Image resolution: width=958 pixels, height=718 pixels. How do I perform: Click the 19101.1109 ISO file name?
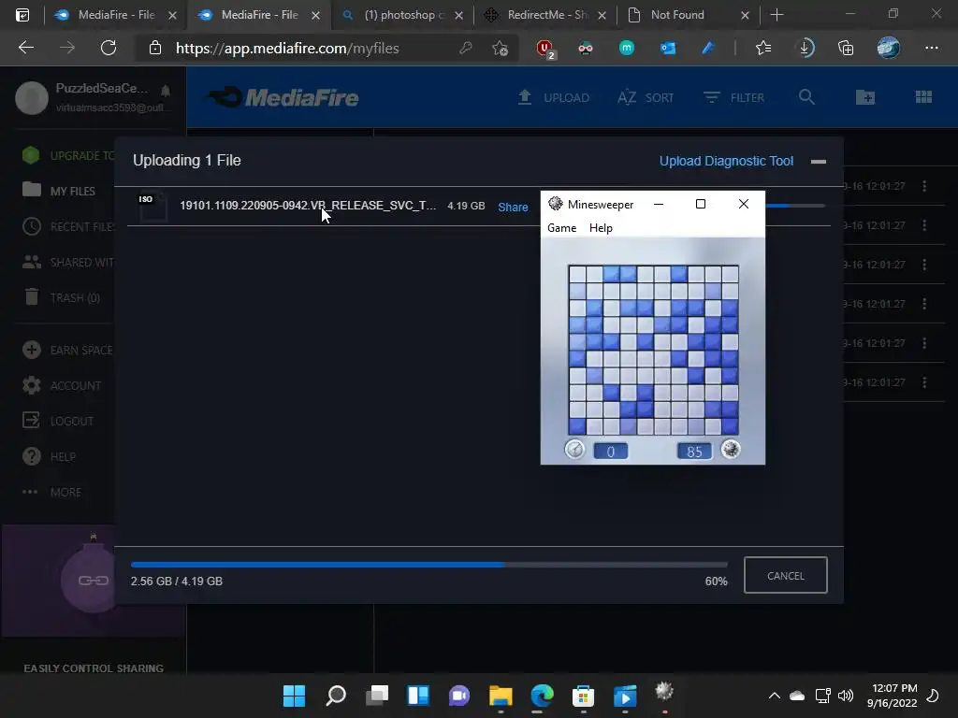tap(307, 206)
